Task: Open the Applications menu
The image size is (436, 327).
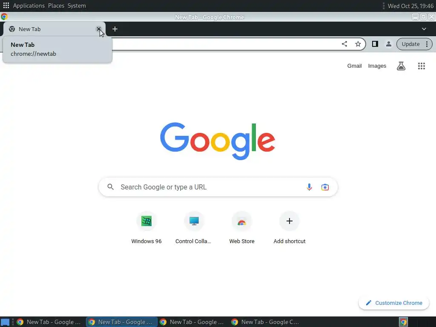Action: [29, 6]
